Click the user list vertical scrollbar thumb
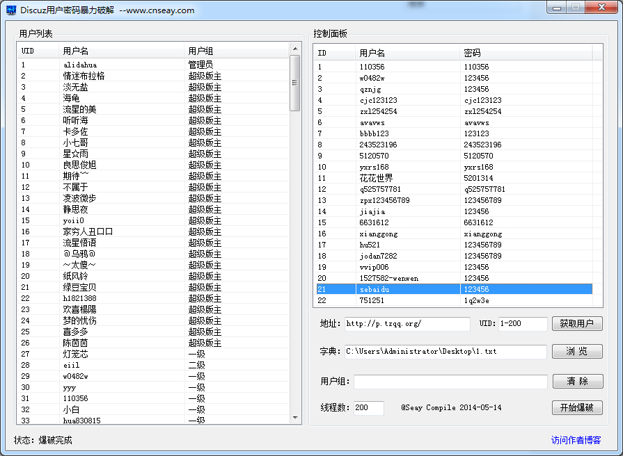Screen dimensions: 623x456 pos(295,83)
